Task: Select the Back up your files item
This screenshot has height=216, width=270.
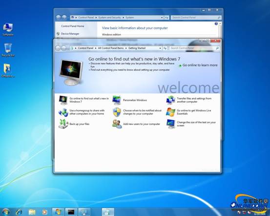Action: pos(74,124)
